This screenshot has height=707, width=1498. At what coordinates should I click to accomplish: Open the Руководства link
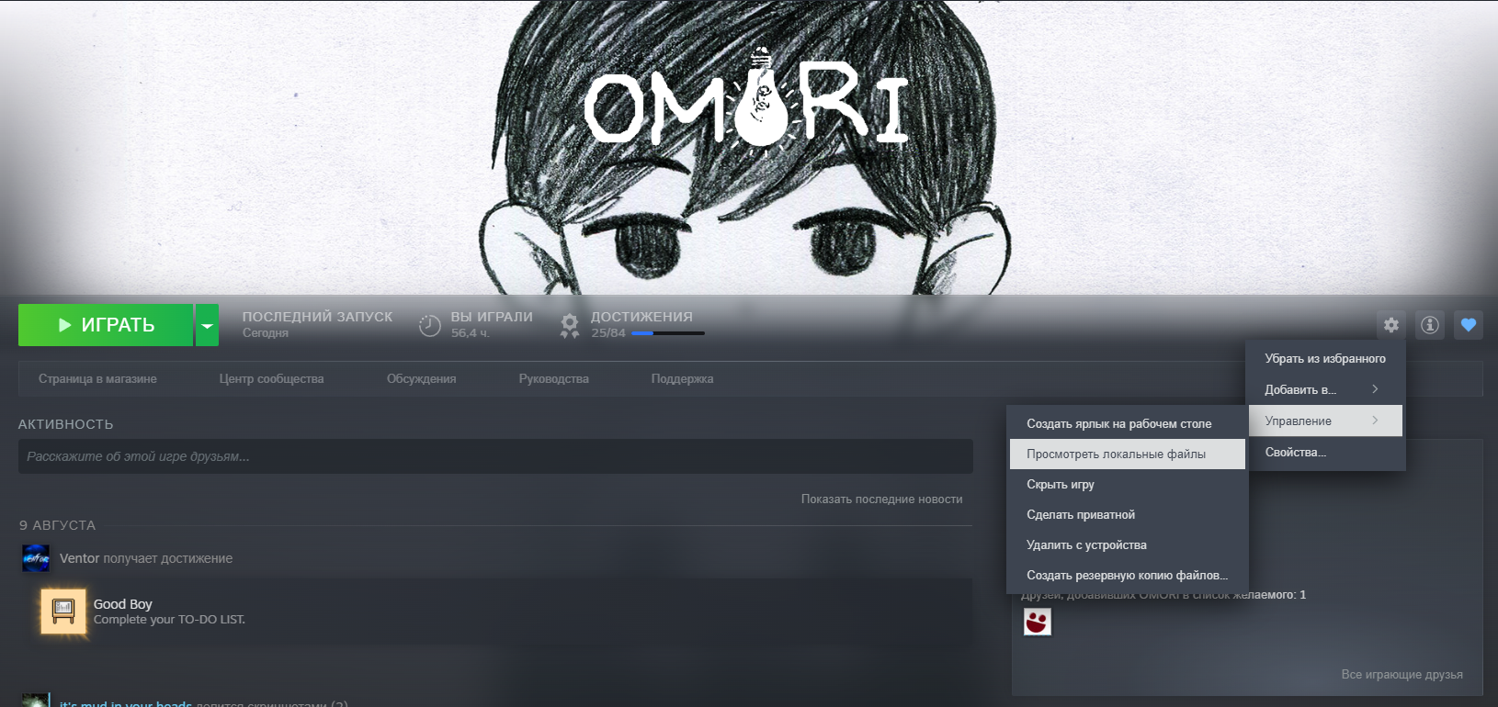[x=553, y=378]
